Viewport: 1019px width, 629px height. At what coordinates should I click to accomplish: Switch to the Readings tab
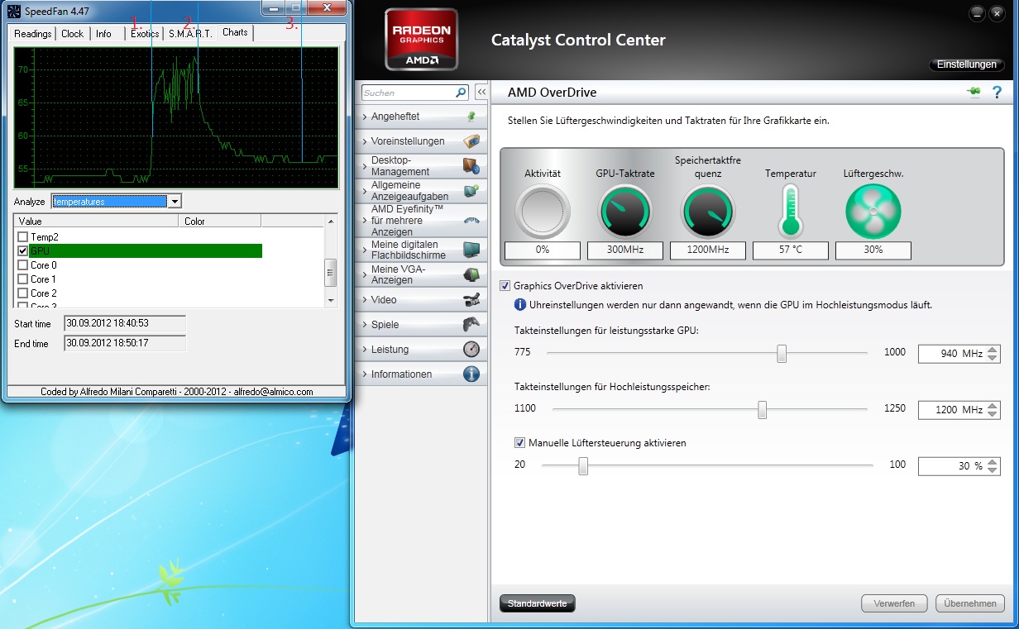point(33,34)
